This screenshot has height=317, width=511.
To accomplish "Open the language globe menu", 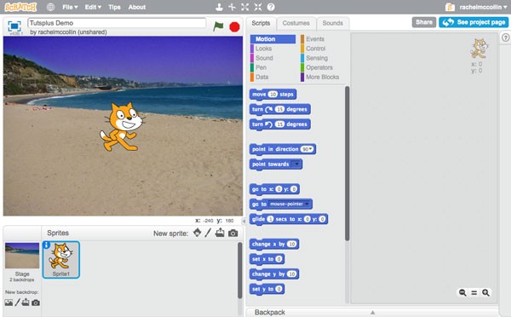I will 50,7.
